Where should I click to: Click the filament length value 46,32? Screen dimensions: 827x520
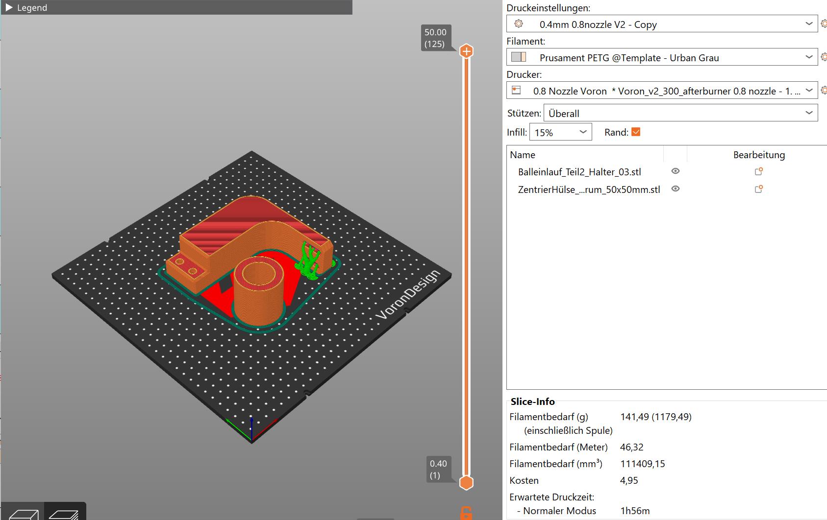pos(632,447)
